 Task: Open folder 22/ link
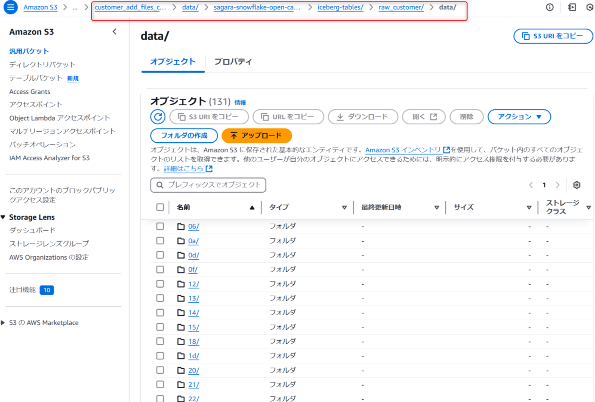[x=194, y=398]
